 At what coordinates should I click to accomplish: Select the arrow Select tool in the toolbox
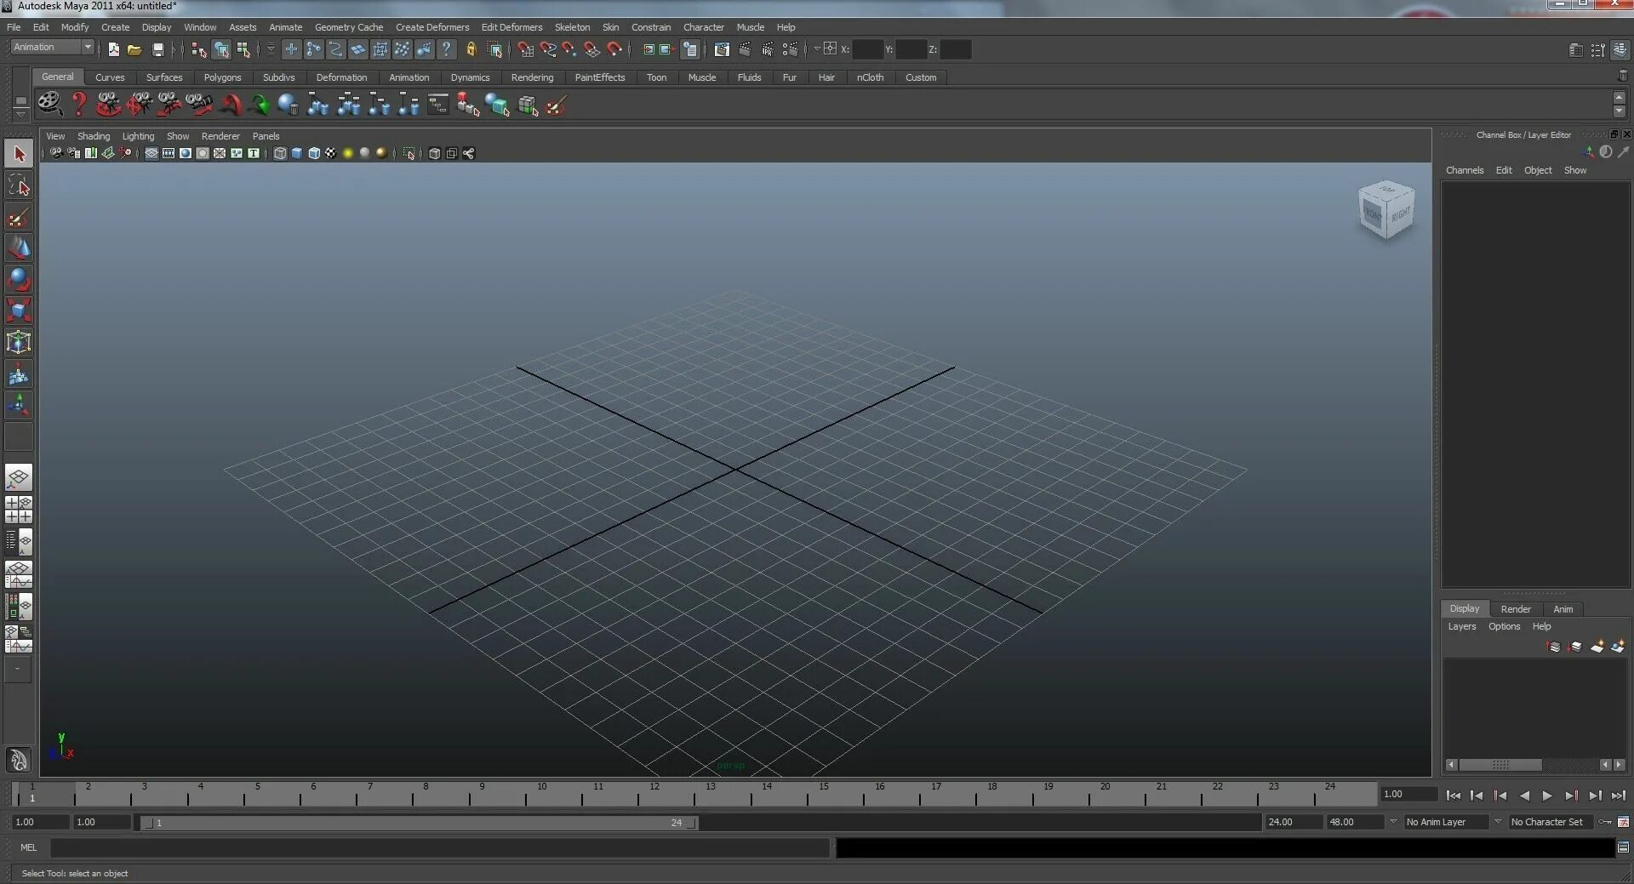(19, 154)
